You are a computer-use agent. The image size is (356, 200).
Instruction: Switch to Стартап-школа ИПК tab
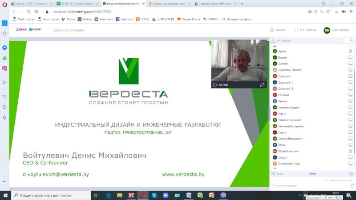(x=214, y=4)
